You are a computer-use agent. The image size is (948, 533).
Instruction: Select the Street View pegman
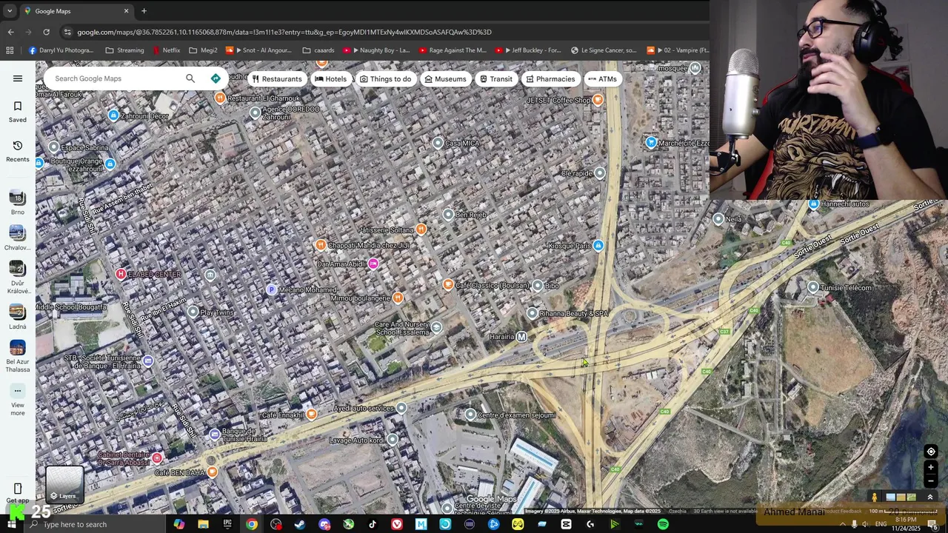coord(875,497)
